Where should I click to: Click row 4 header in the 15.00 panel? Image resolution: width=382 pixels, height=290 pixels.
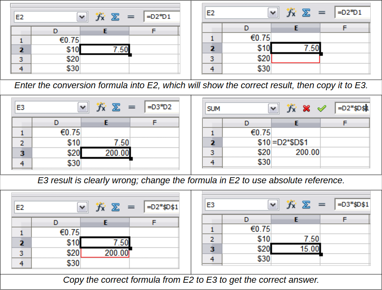(211, 259)
